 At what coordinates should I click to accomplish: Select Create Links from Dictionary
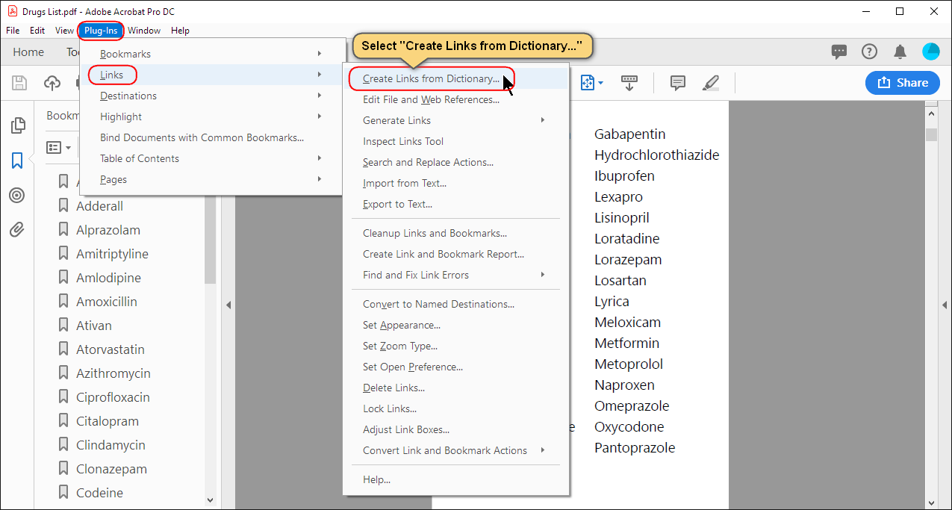coord(422,78)
